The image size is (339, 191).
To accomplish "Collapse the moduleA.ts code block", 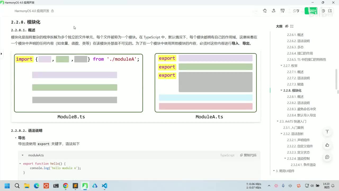I will pyautogui.click(x=23, y=155).
